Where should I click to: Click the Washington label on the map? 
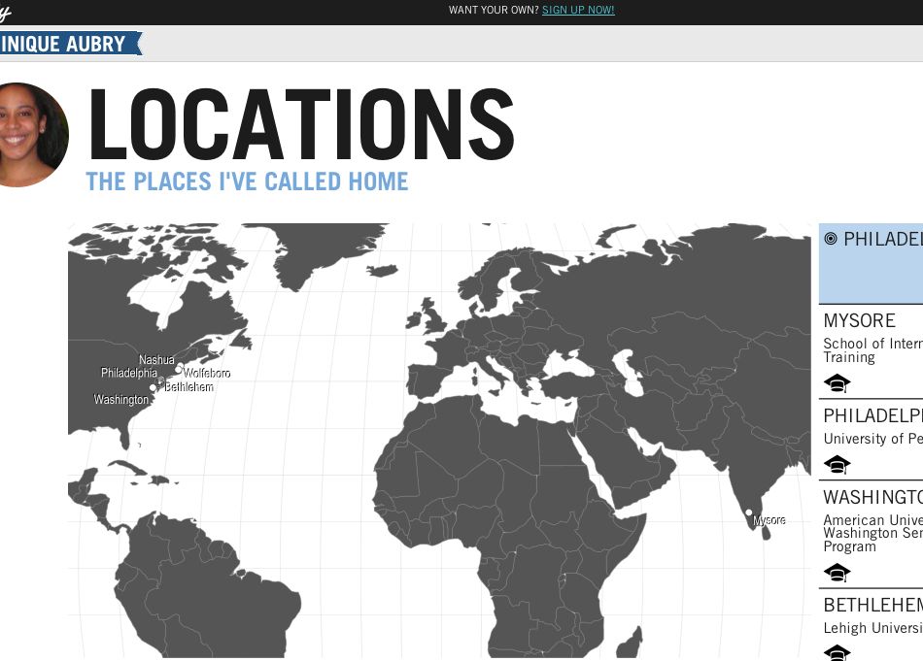coord(121,400)
